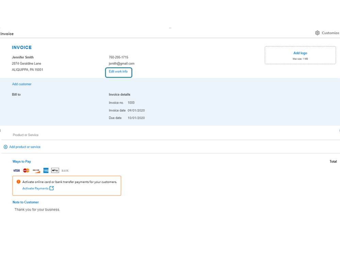Click orange warning alert icon
This screenshot has height=255, width=340.
click(x=18, y=182)
